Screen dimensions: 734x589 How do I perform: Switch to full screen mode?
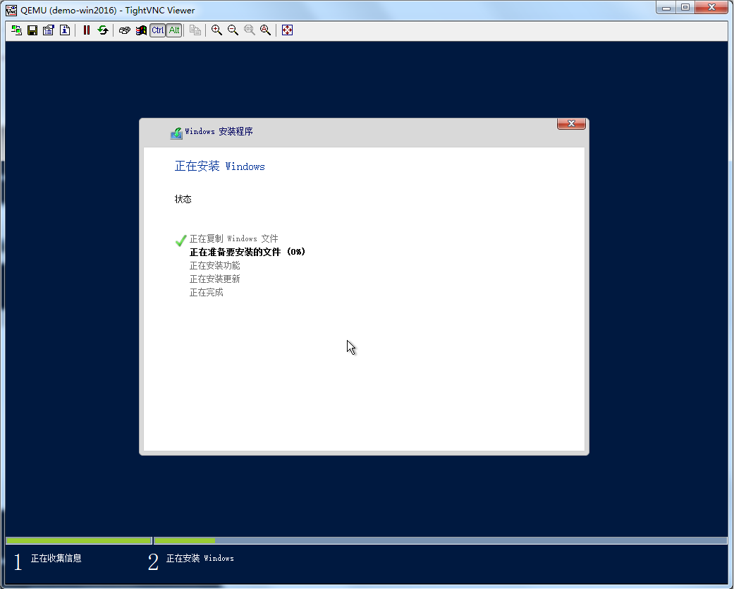(288, 30)
